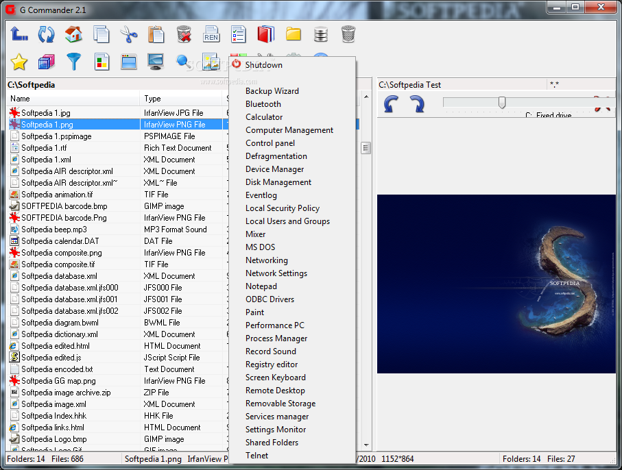This screenshot has width=622, height=470.
Task: Select file Softpedia edited.js
Action: (x=51, y=358)
